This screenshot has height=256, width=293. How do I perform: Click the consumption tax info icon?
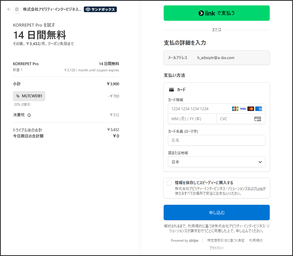pos(29,115)
